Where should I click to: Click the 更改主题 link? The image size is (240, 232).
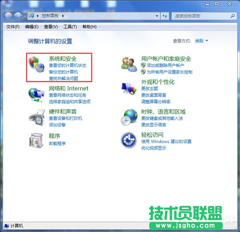click(150, 88)
